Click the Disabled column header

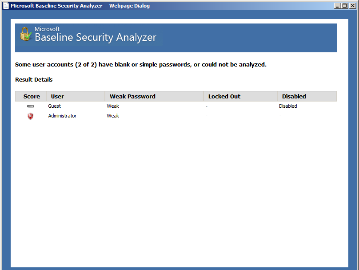coord(307,96)
